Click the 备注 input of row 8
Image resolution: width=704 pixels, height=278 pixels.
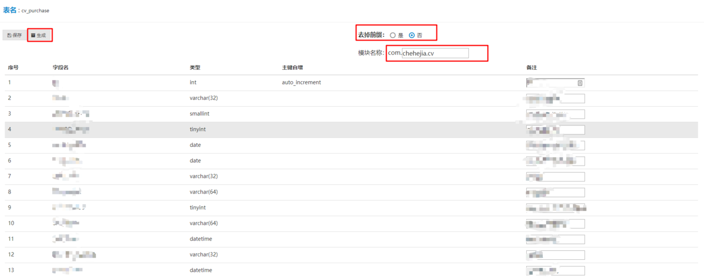(555, 192)
